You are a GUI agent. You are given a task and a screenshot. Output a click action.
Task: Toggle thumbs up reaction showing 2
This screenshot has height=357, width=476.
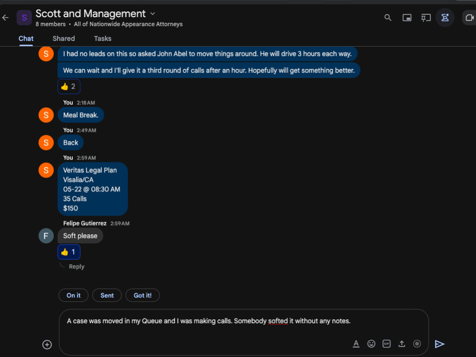(x=69, y=87)
